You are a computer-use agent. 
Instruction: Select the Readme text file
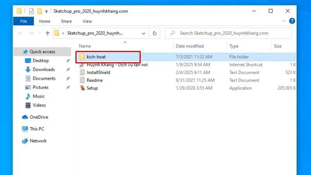94,80
